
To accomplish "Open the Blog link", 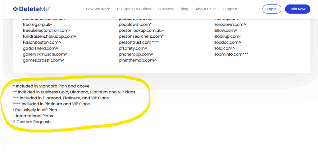I will click(184, 9).
